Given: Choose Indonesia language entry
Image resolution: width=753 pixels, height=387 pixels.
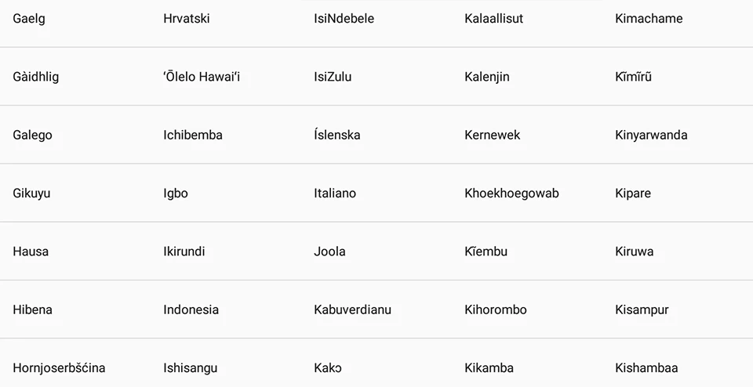Looking at the screenshot, I should click(x=191, y=309).
